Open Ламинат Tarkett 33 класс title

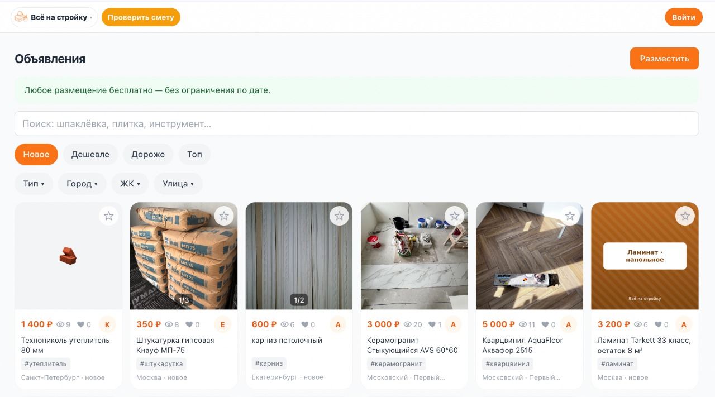(644, 345)
